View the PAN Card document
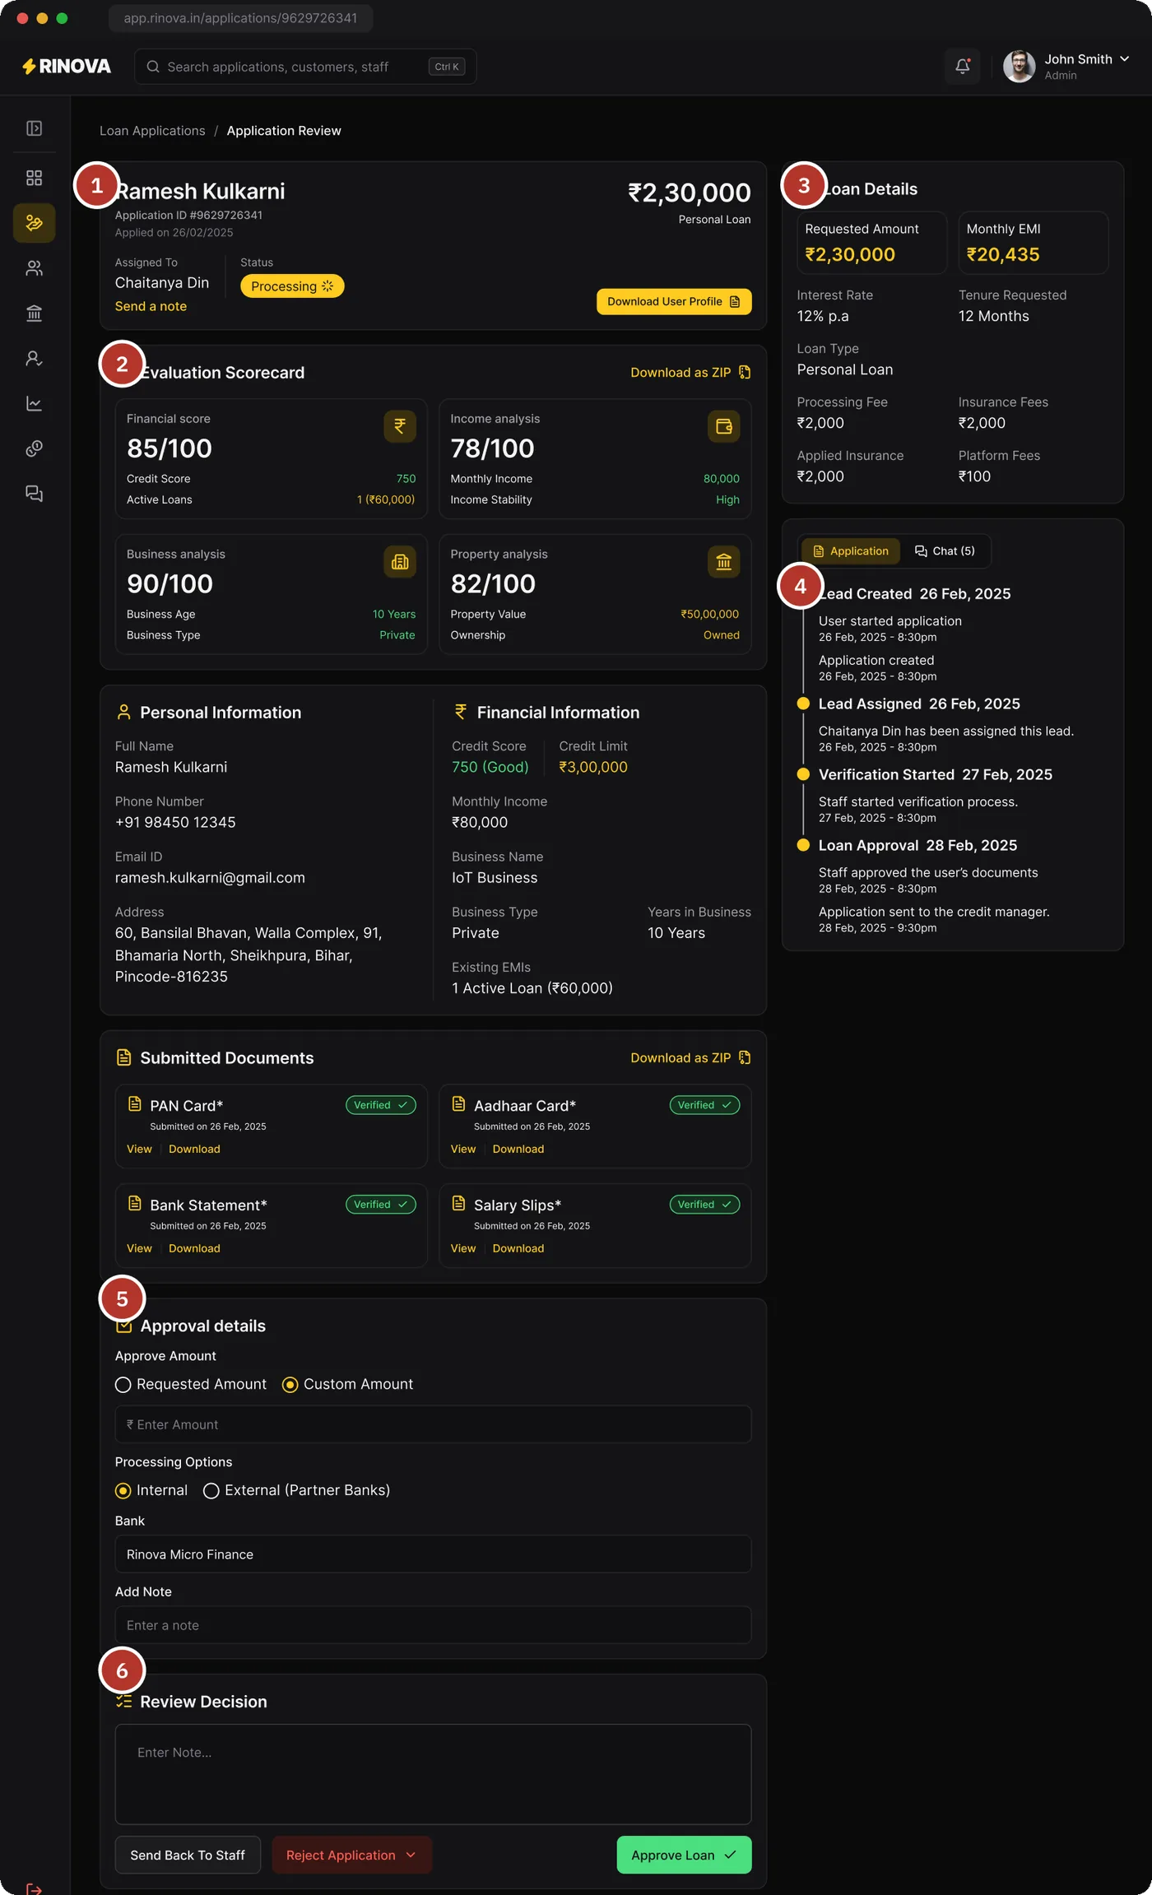Viewport: 1152px width, 1895px height. click(x=139, y=1149)
